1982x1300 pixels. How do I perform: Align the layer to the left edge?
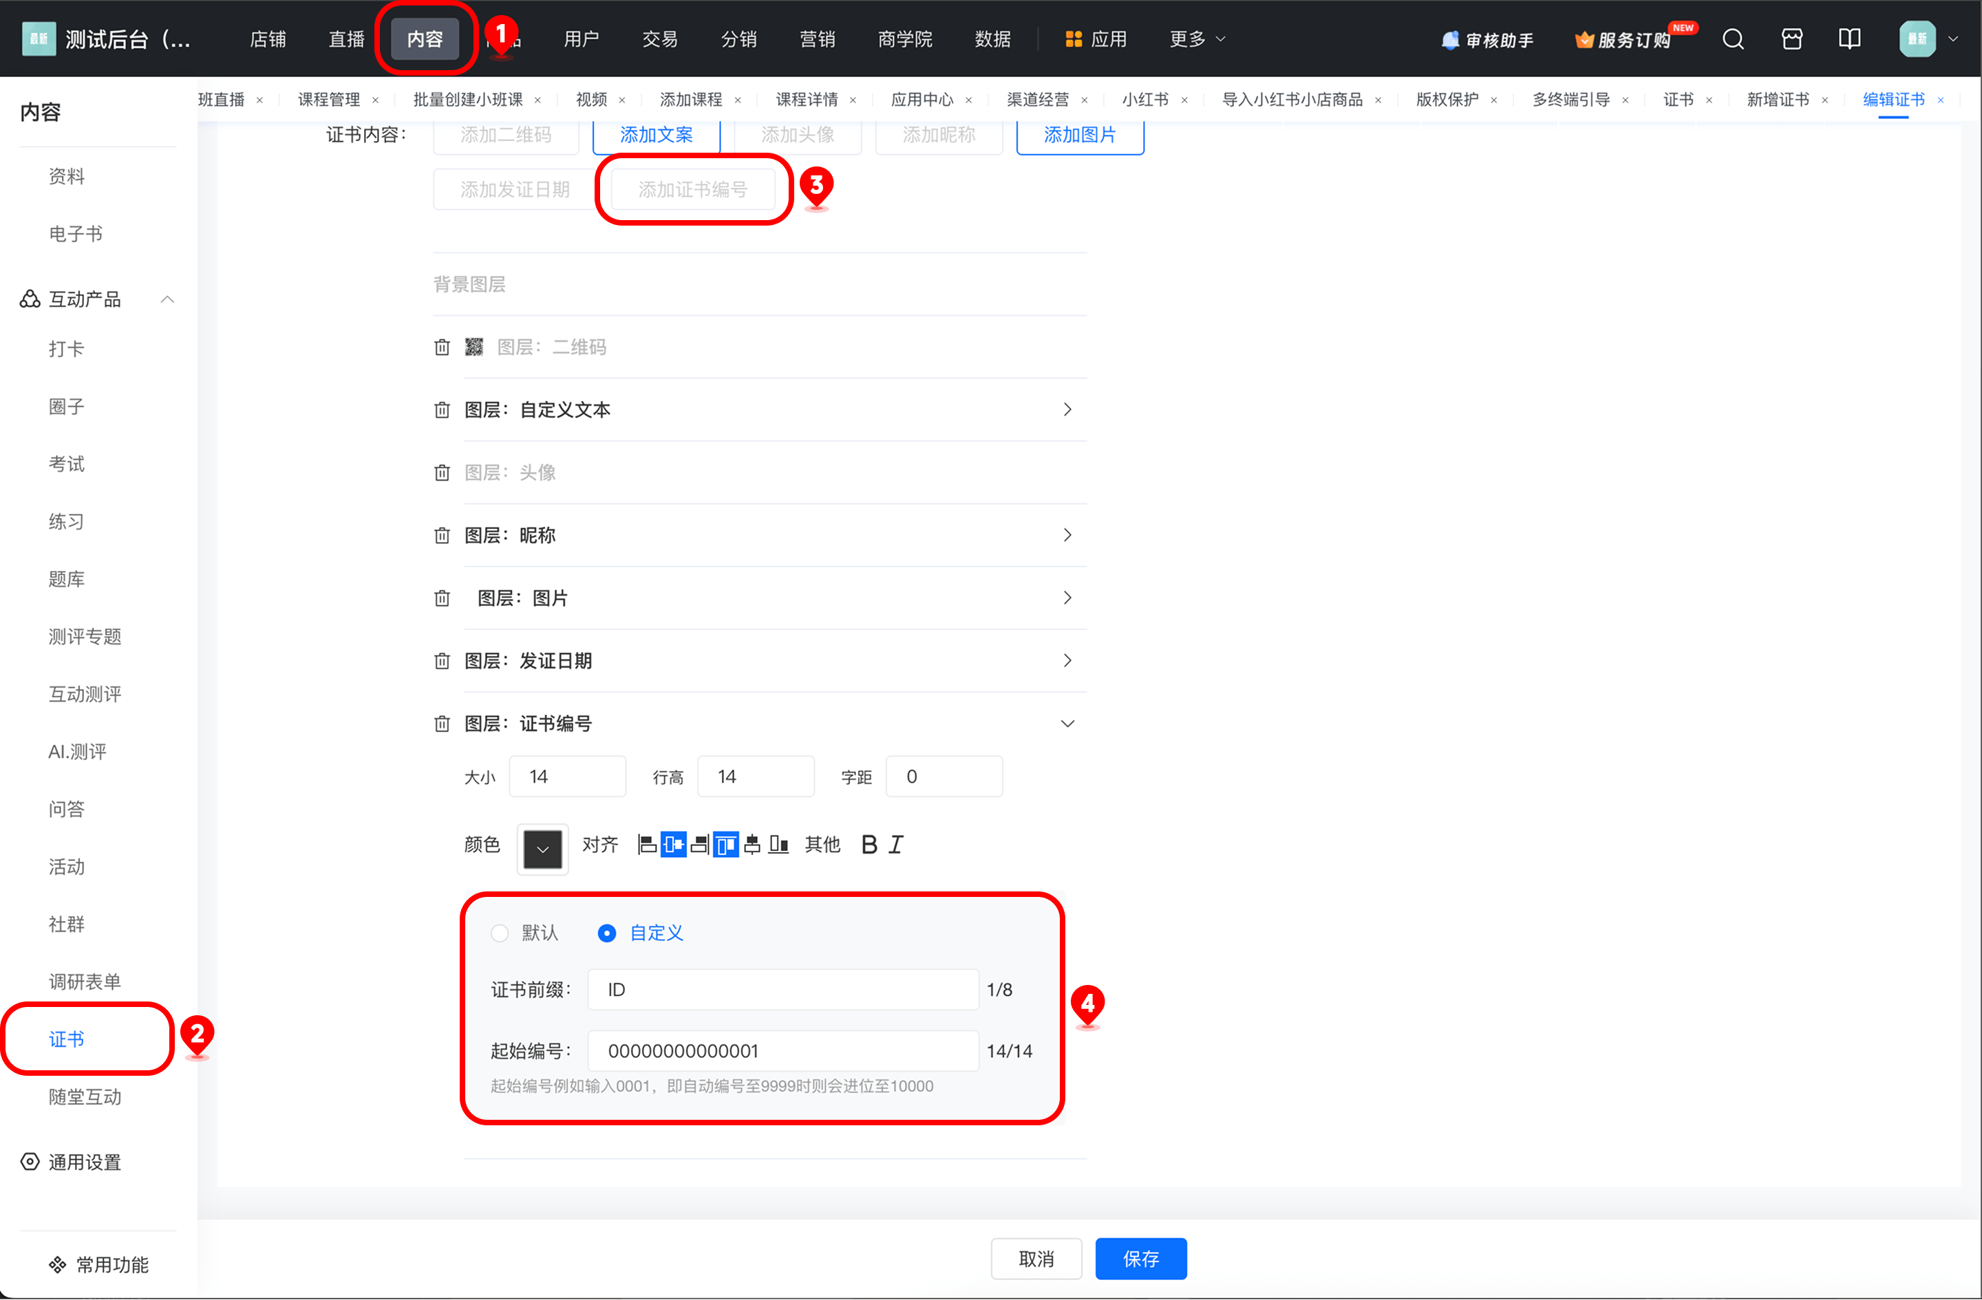[x=647, y=845]
